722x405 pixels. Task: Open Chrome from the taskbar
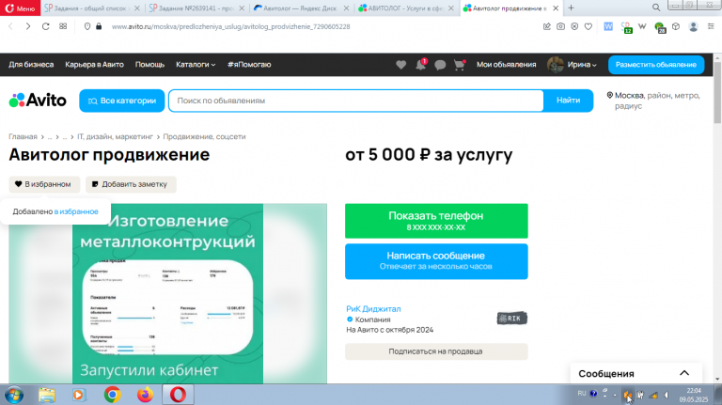112,395
